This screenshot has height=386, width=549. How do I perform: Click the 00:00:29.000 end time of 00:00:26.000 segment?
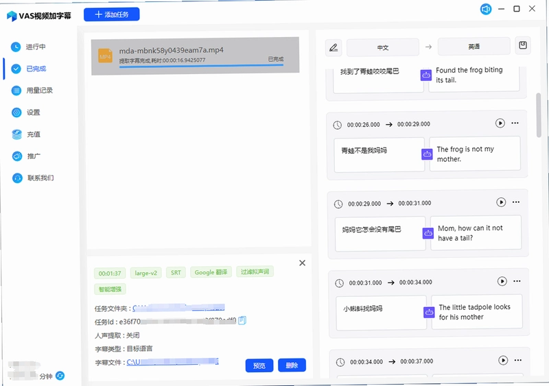coord(414,124)
